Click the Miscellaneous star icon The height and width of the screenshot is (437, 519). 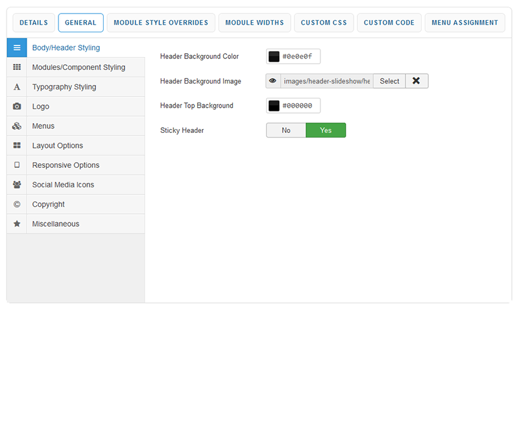pyautogui.click(x=17, y=224)
